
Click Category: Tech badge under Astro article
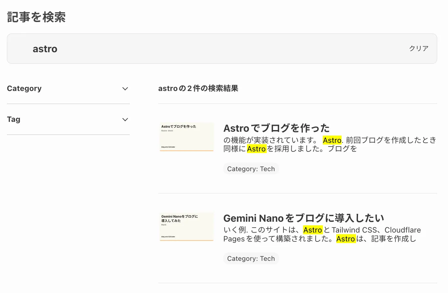[x=251, y=169]
